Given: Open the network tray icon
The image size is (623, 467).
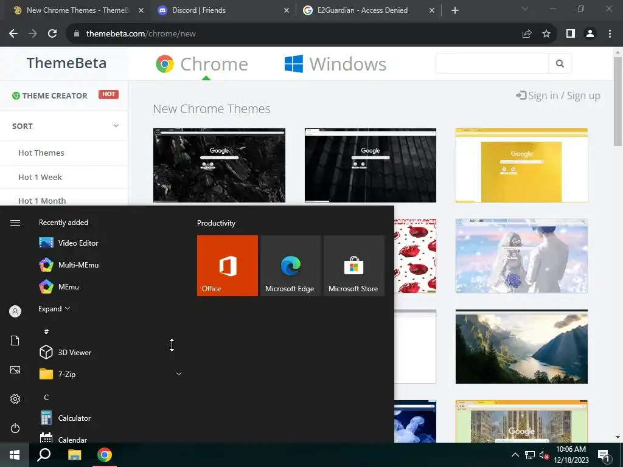Looking at the screenshot, I should tap(530, 455).
